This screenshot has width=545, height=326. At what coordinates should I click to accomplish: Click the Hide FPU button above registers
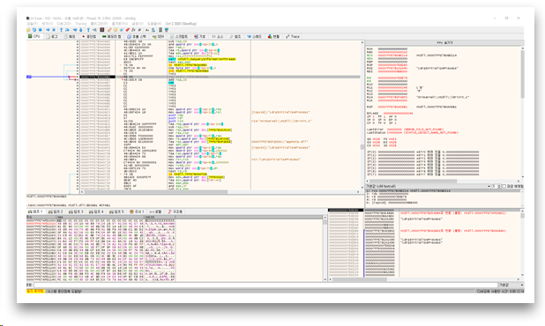point(444,42)
